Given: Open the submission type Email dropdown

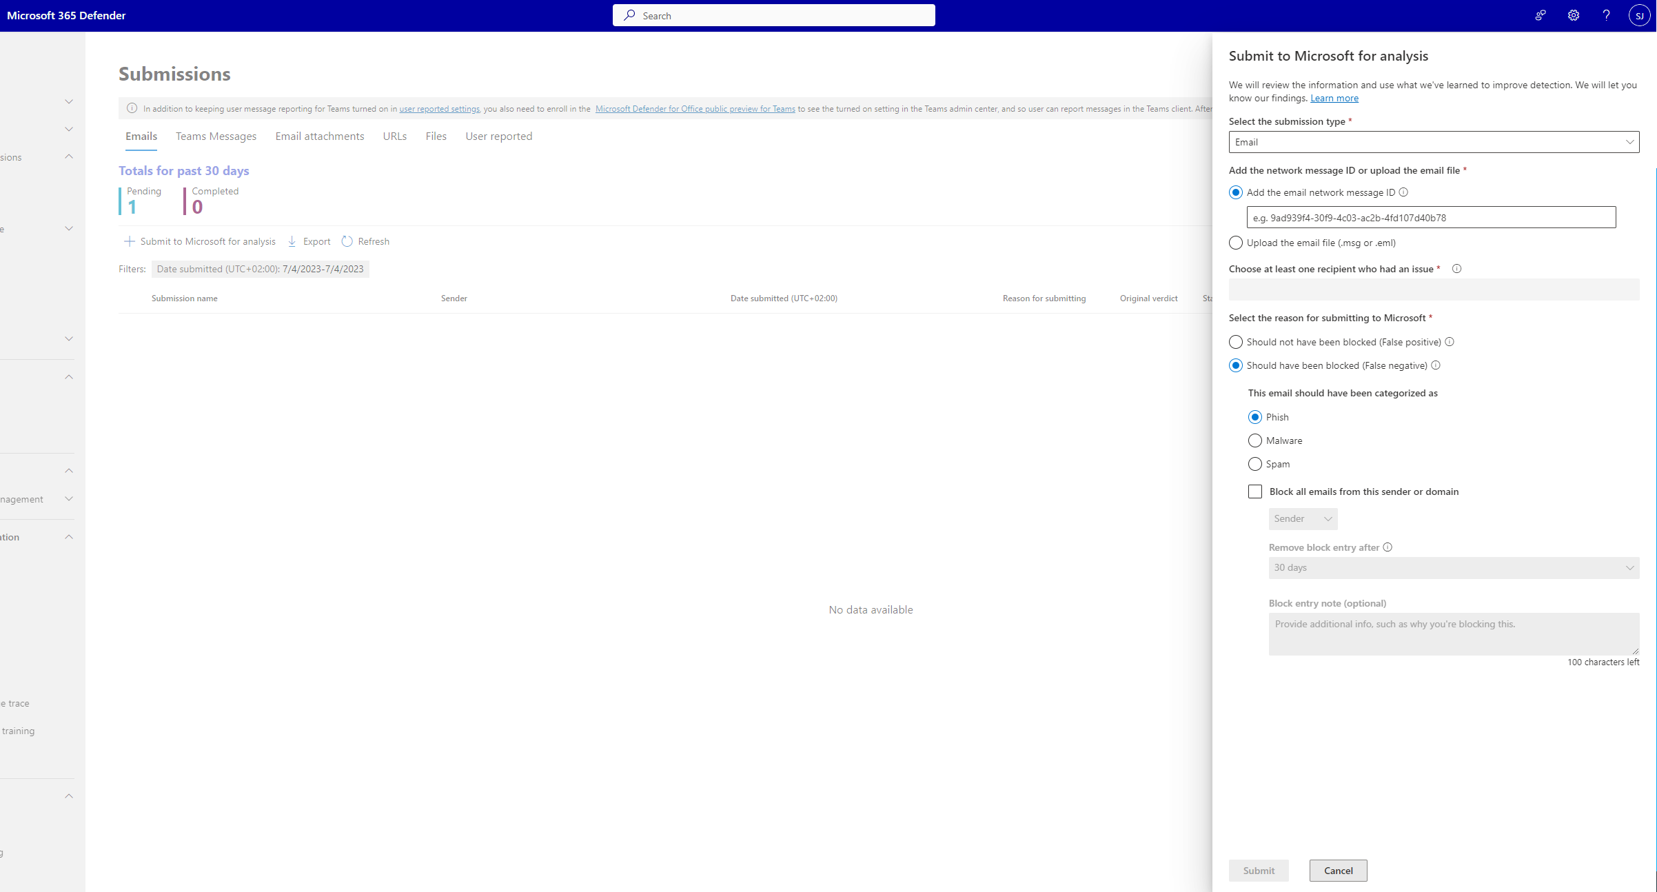Looking at the screenshot, I should (x=1434, y=142).
